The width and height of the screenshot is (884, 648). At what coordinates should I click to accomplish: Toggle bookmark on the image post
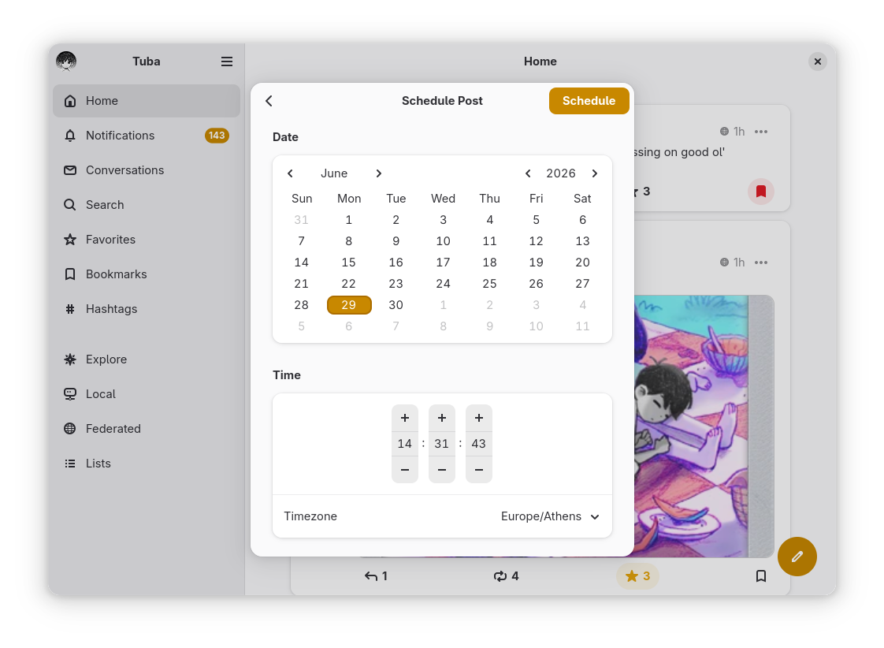761,576
